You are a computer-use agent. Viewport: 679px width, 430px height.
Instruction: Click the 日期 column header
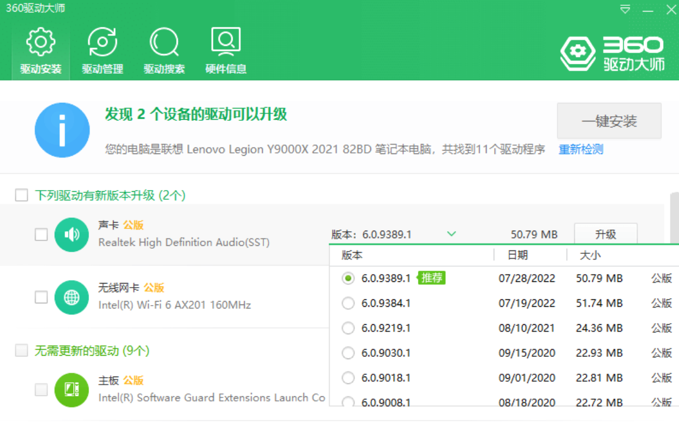517,256
